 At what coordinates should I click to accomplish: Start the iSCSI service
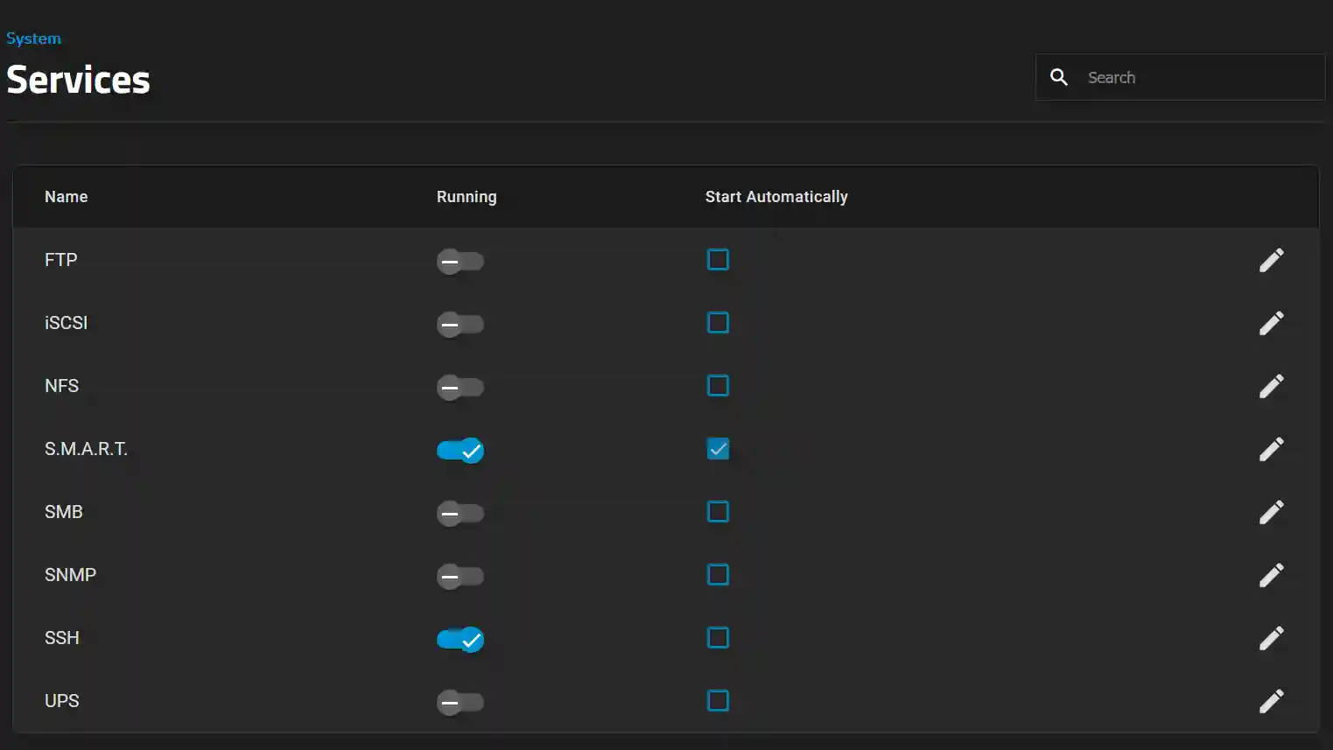[x=460, y=324]
